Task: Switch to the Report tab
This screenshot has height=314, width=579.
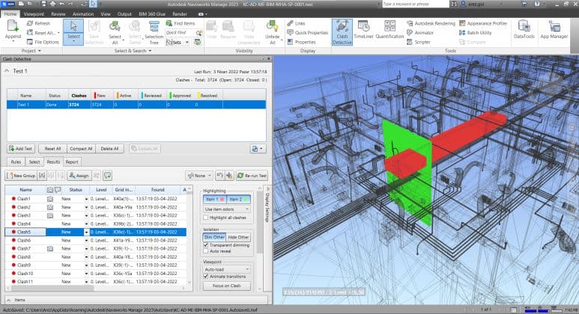Action: tap(72, 161)
